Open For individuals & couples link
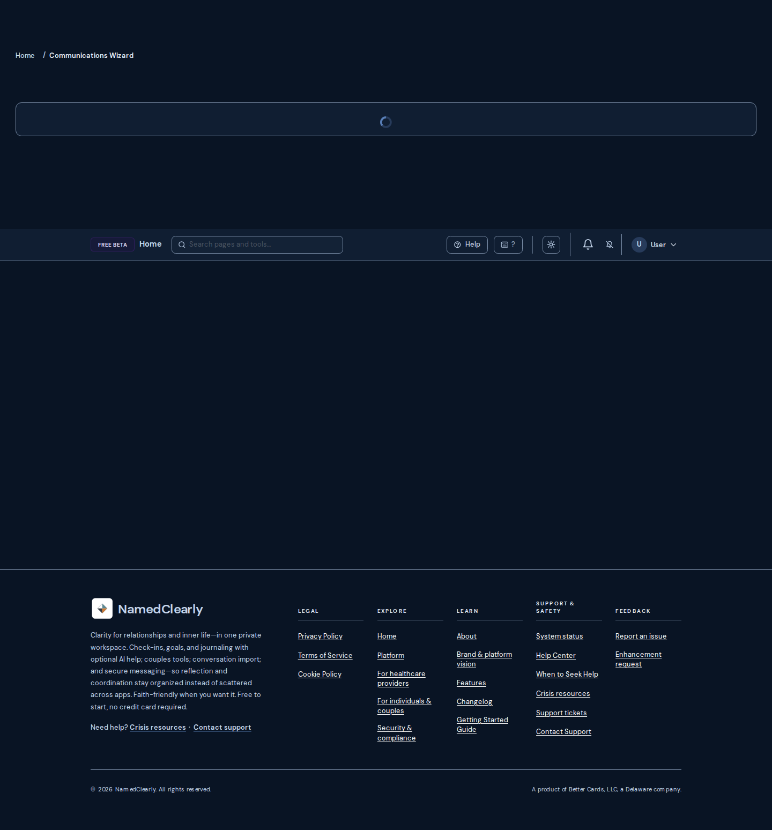The height and width of the screenshot is (830, 772). (404, 706)
